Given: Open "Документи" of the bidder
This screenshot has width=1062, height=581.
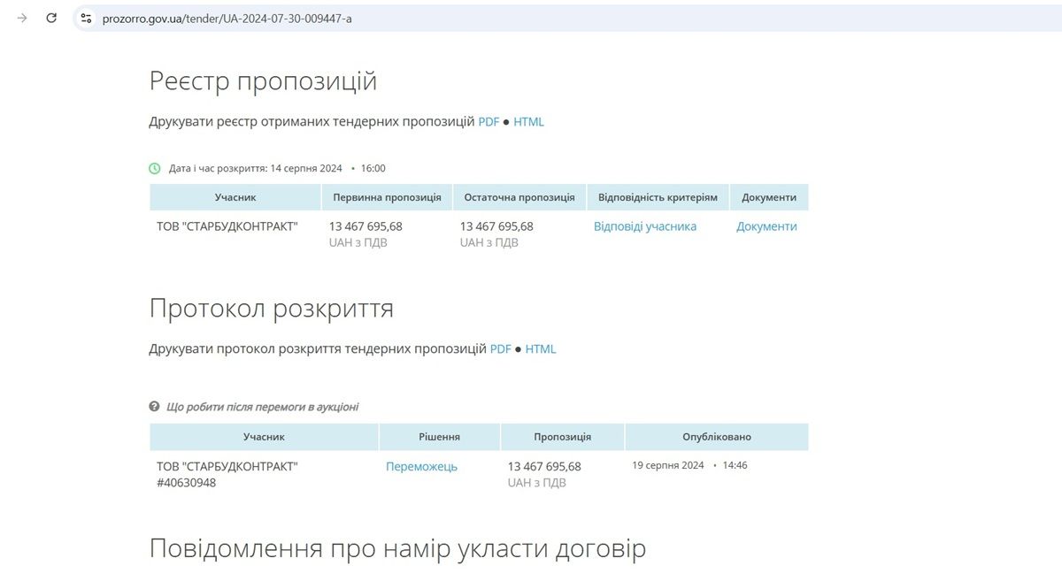Looking at the screenshot, I should click(x=767, y=226).
